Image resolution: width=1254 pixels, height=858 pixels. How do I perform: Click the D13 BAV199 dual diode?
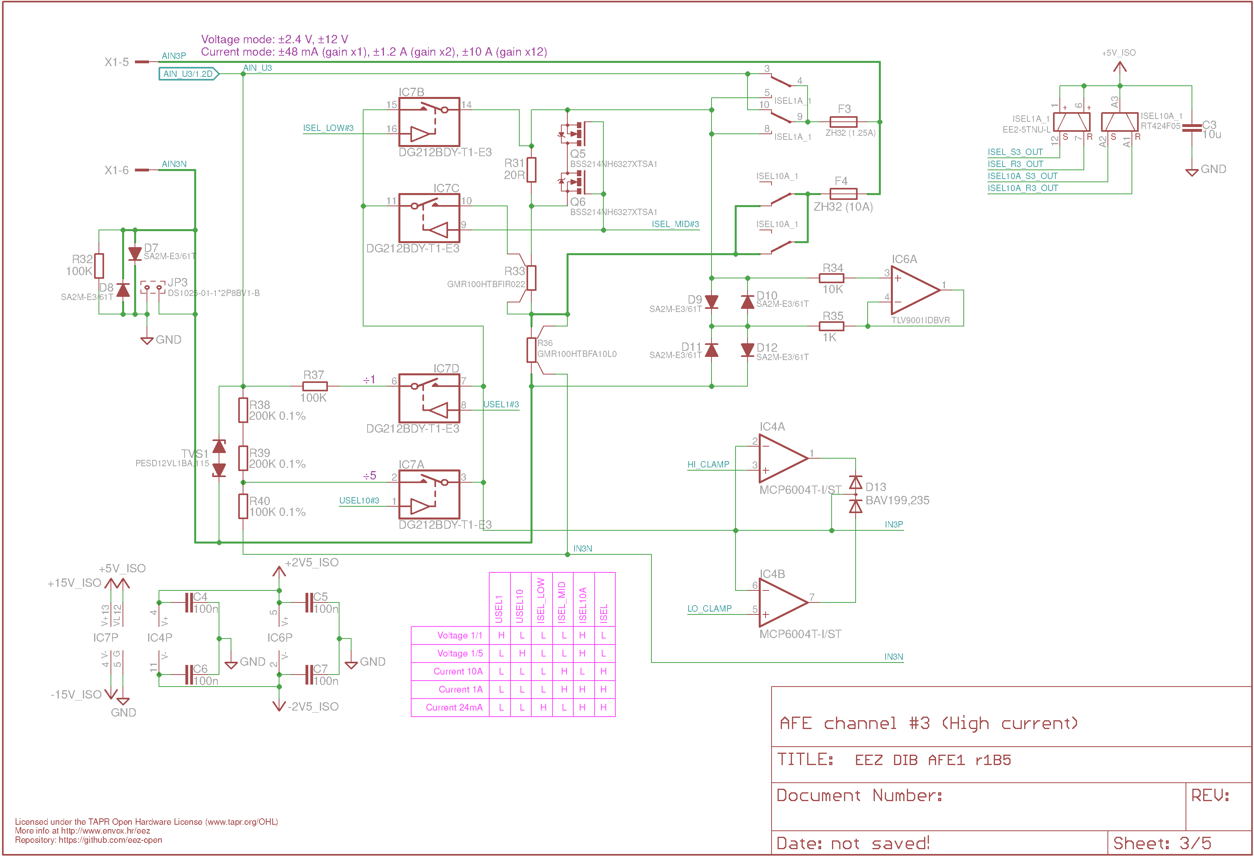coord(856,495)
